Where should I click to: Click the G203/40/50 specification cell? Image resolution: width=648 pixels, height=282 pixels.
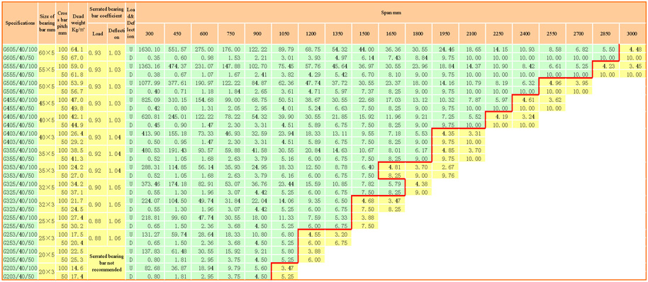(x=20, y=276)
